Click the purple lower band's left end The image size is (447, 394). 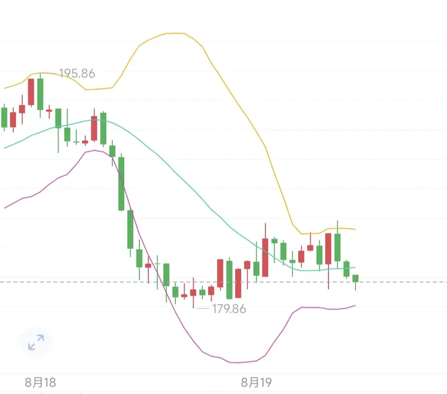pos(5,208)
